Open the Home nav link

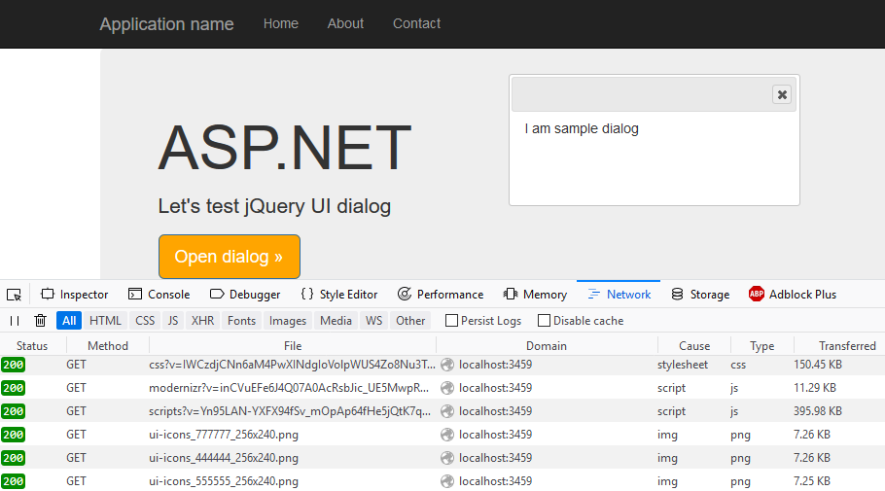(280, 23)
